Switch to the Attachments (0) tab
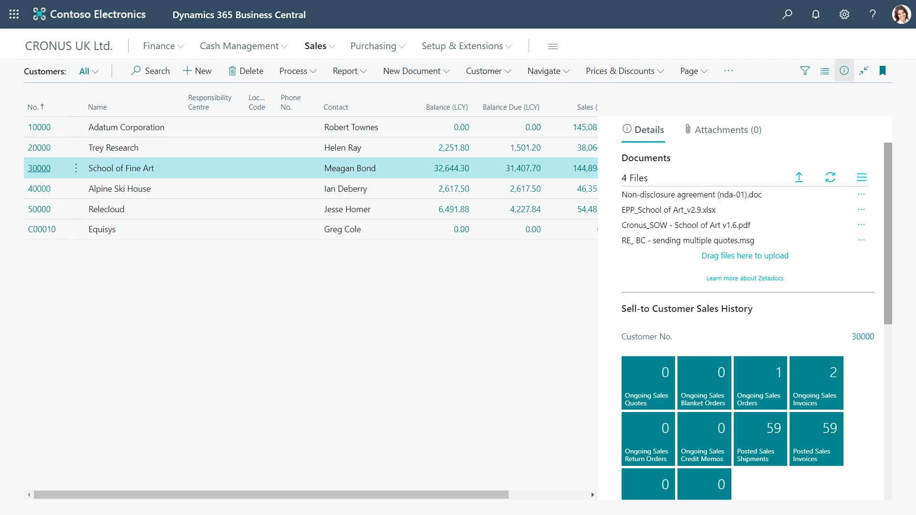This screenshot has height=515, width=916. tap(723, 130)
